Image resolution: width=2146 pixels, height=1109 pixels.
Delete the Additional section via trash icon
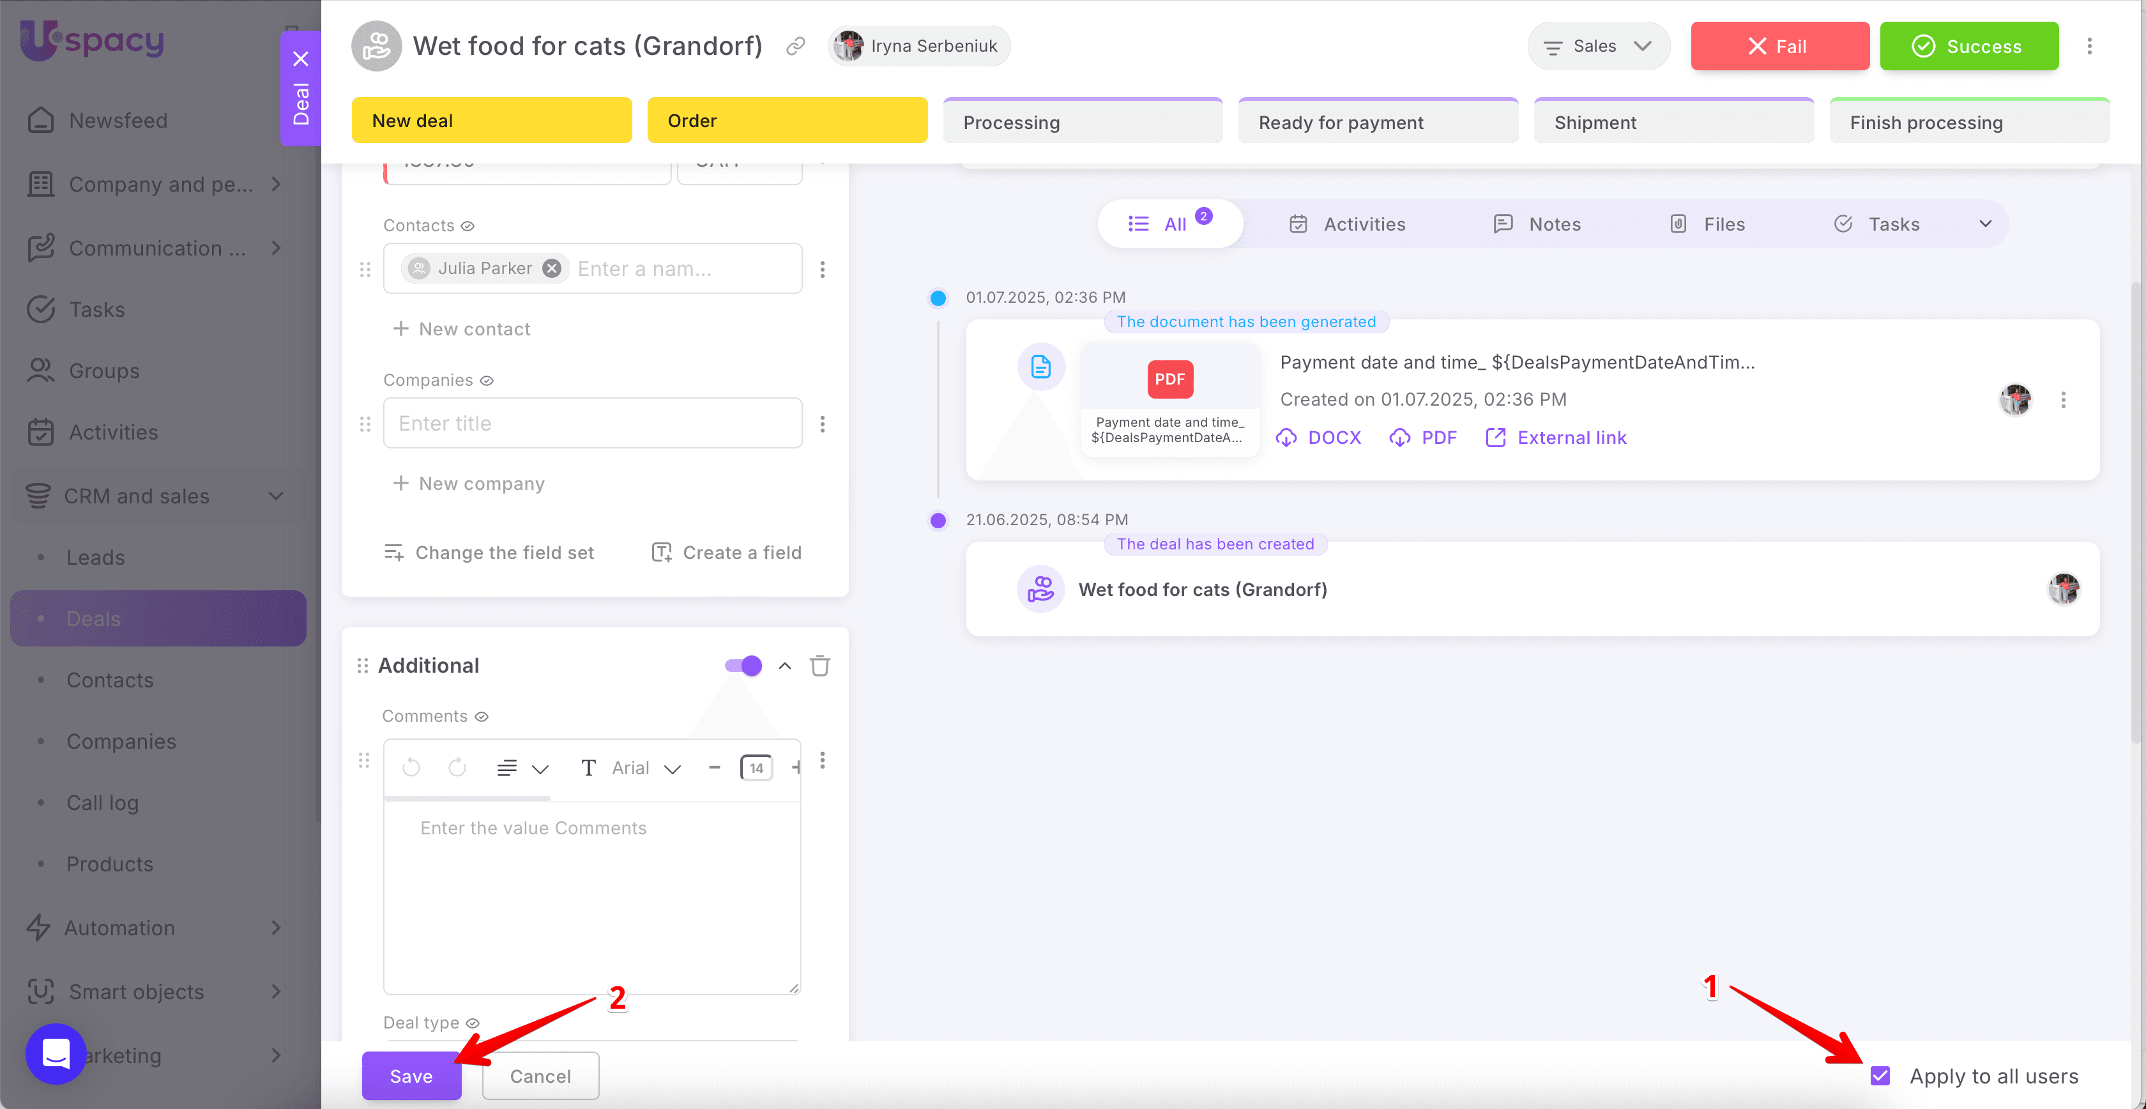point(819,665)
